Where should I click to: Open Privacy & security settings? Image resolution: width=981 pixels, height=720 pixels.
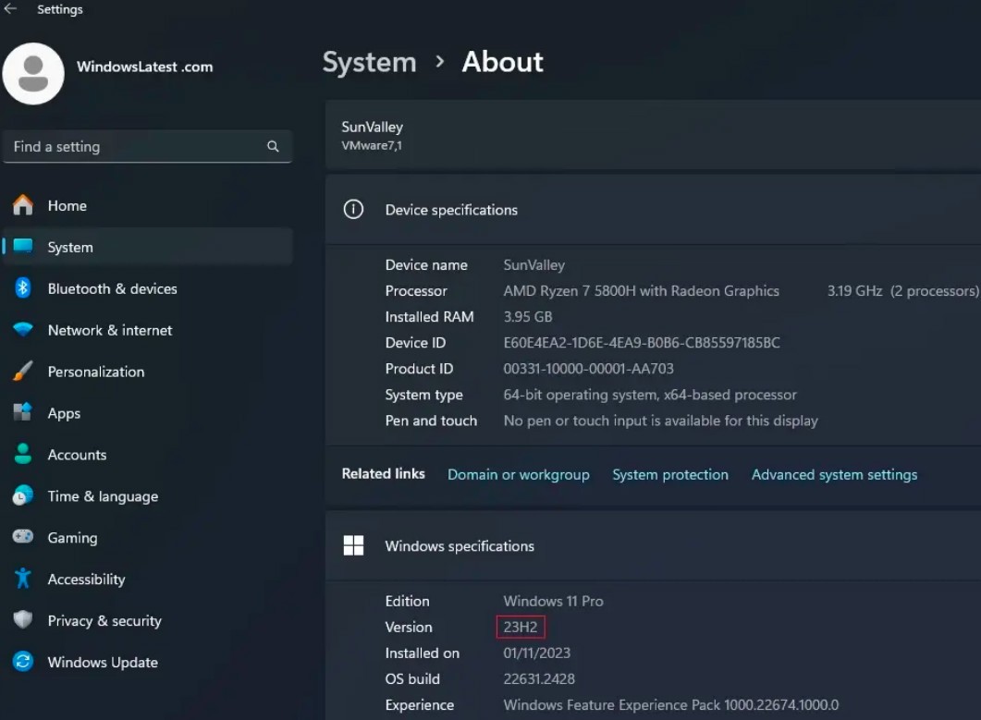[148, 620]
